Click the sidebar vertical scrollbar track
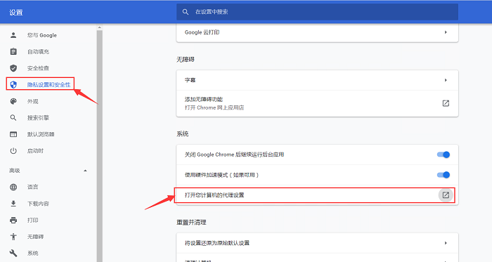 100,145
